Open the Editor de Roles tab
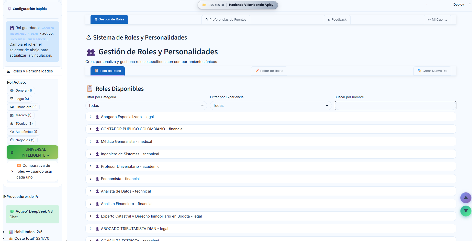The width and height of the screenshot is (472, 241). click(269, 71)
